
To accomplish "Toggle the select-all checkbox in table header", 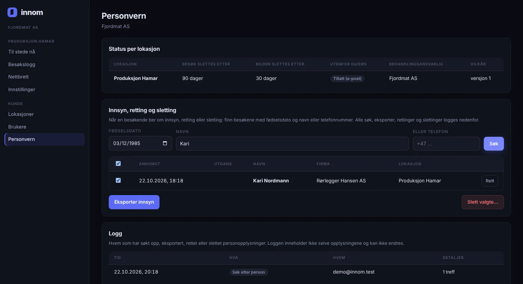I will pos(118,164).
